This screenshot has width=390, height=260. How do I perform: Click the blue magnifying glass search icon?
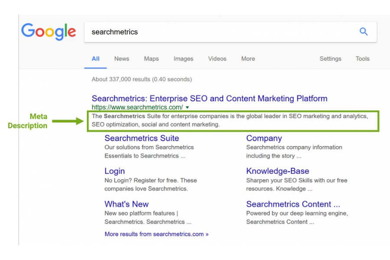click(x=364, y=32)
